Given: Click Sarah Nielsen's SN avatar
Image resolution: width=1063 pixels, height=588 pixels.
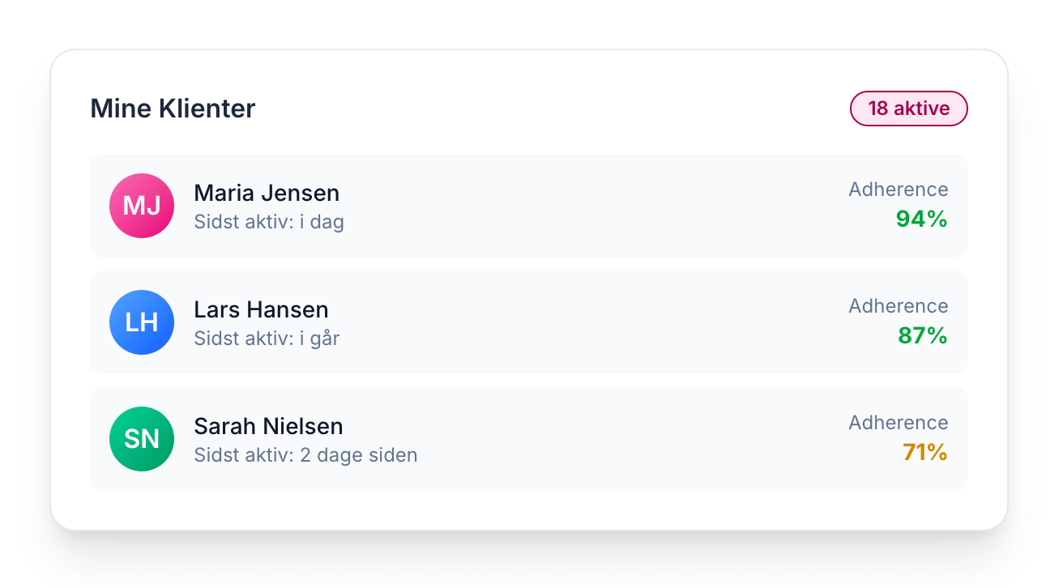Looking at the screenshot, I should pyautogui.click(x=142, y=439).
